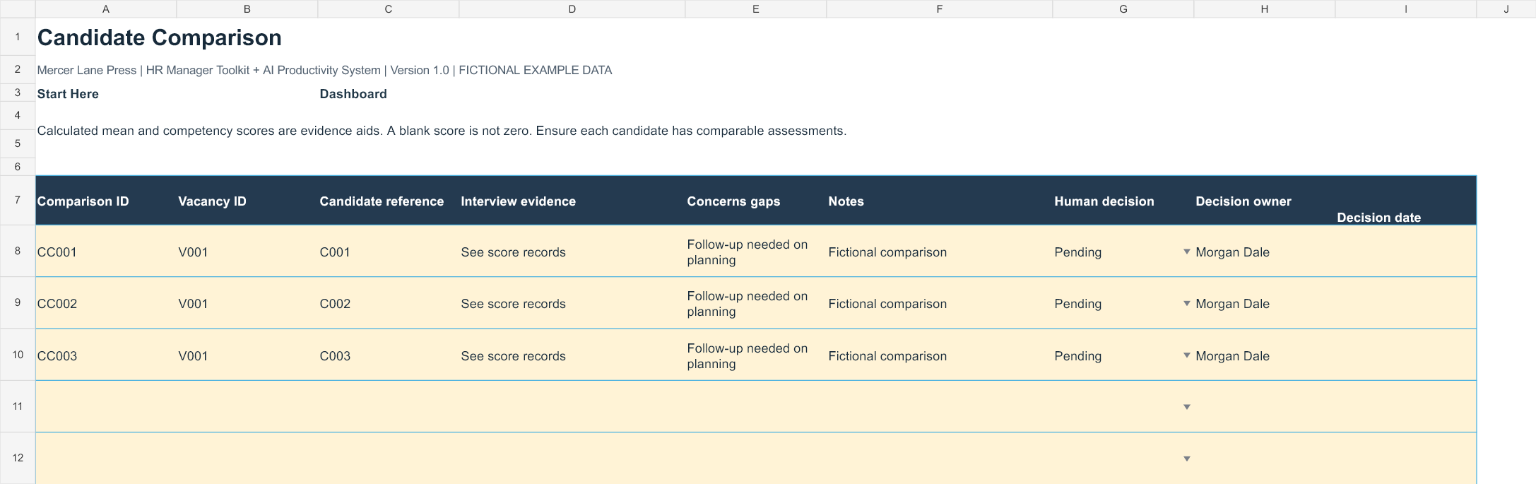Screen dimensions: 1536x484
Task: Select the V001 cell in CC001 row
Action: (x=247, y=252)
